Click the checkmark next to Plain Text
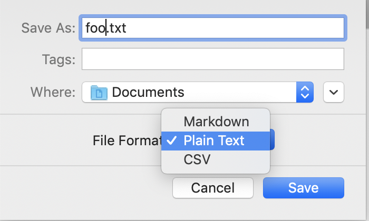The width and height of the screenshot is (369, 221). pos(171,140)
